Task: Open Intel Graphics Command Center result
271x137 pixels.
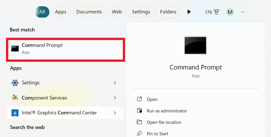Action: (x=57, y=113)
